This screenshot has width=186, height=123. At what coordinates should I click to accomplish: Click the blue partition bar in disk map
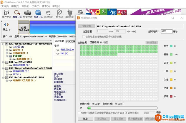click(53, 27)
